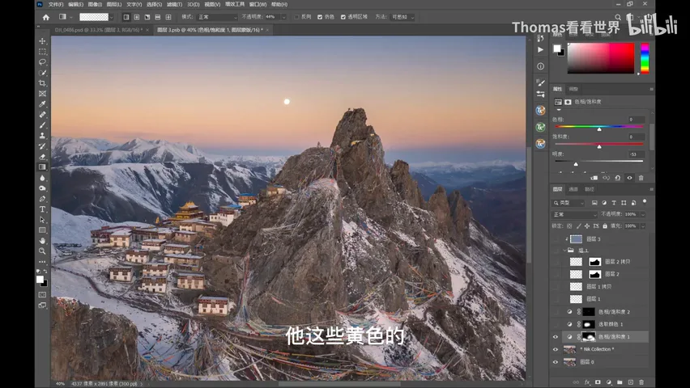Select the Brush tool
Image resolution: width=690 pixels, height=388 pixels.
pos(42,125)
